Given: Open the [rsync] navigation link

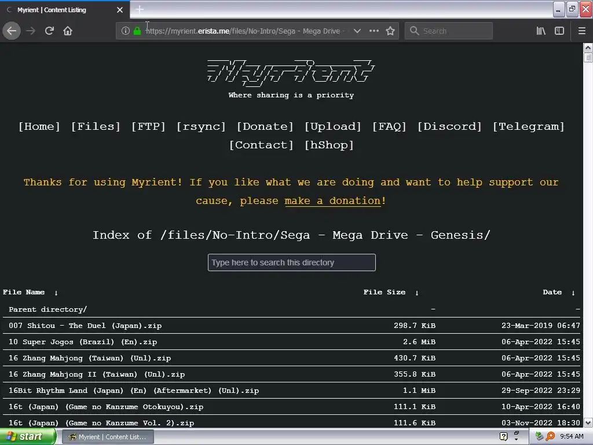Looking at the screenshot, I should [x=201, y=126].
